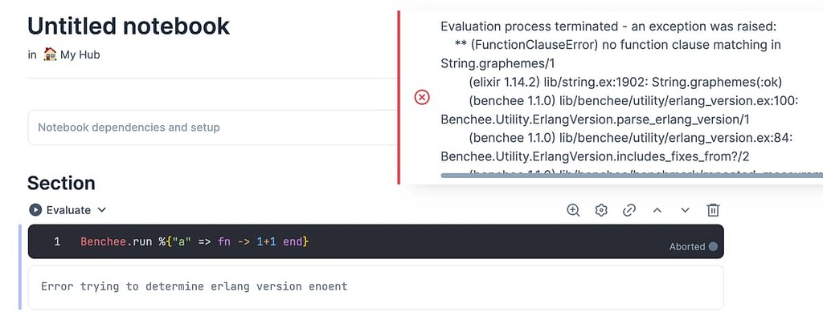Viewport: 823px width, 332px height.
Task: Dismiss the evaluation process terminated error message
Action: point(609,97)
